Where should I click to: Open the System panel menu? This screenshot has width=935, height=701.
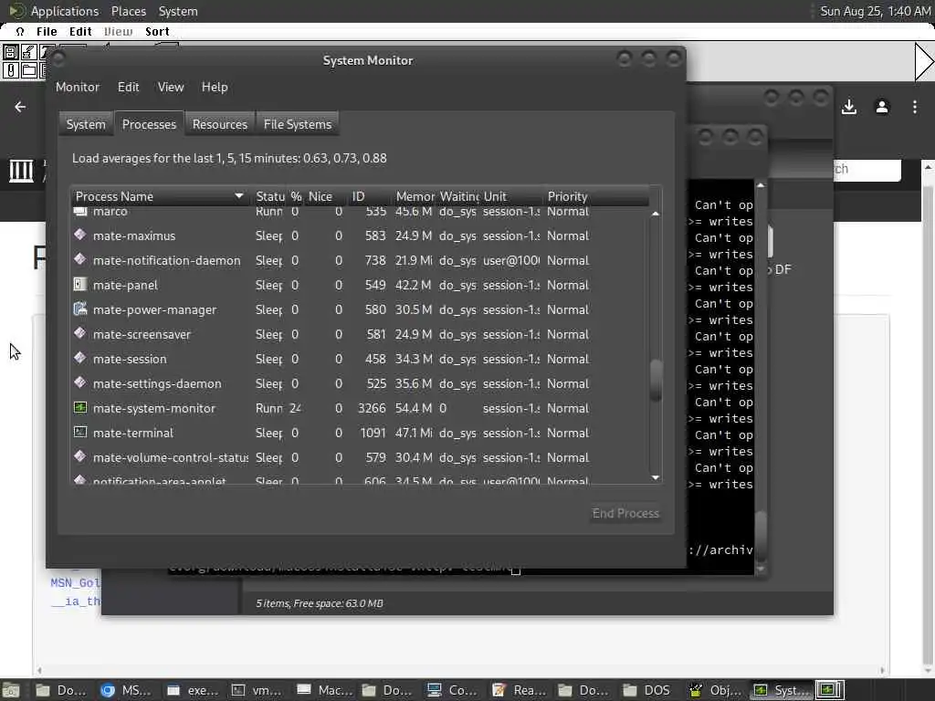click(178, 11)
